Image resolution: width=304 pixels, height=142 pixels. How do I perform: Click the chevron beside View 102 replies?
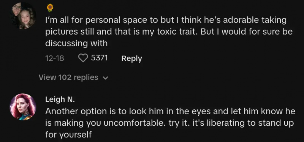[x=105, y=78]
